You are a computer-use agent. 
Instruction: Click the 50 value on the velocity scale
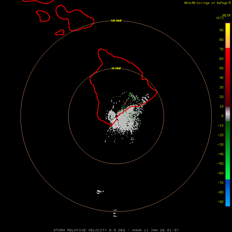coord(221,68)
